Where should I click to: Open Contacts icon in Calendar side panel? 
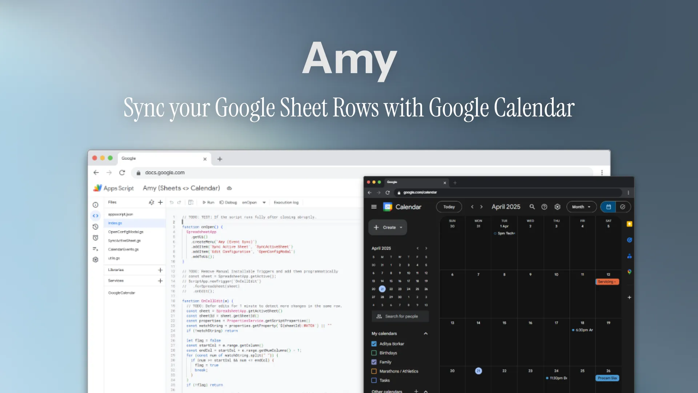(x=629, y=256)
